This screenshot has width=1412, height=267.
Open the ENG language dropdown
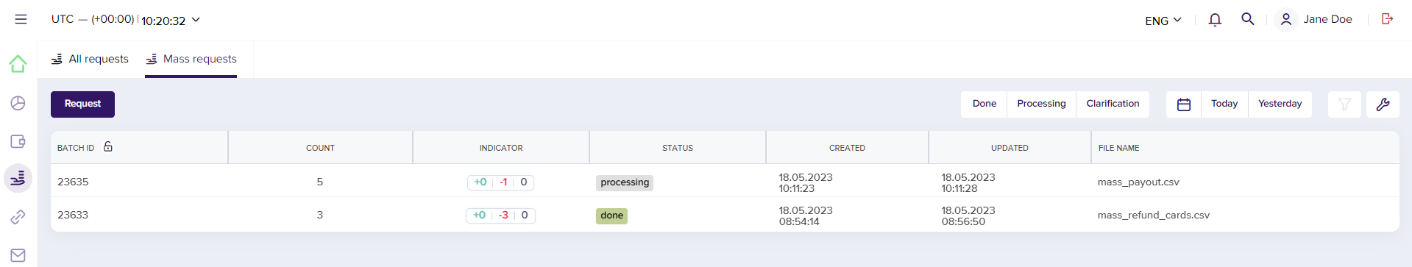point(1163,21)
